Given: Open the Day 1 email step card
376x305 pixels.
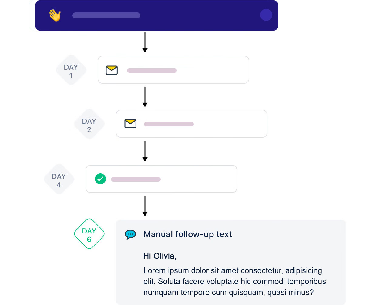Looking at the screenshot, I should point(173,70).
